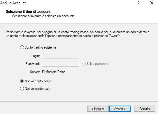
Task: Click the 'Conto trading esistente' label text
Action: (40, 47)
